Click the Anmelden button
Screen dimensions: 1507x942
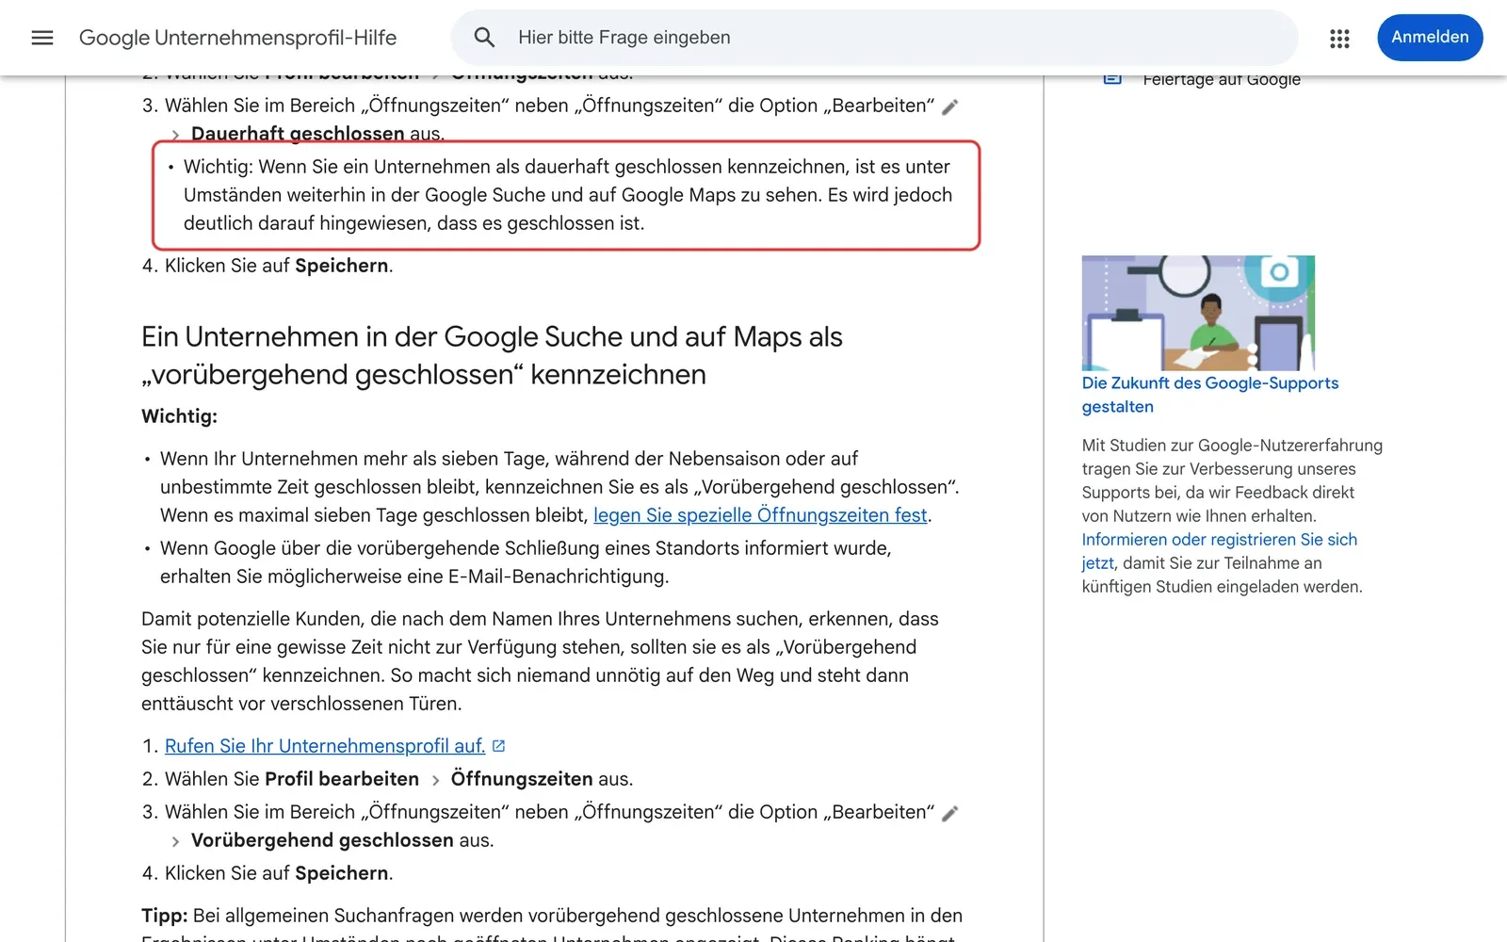[1430, 38]
